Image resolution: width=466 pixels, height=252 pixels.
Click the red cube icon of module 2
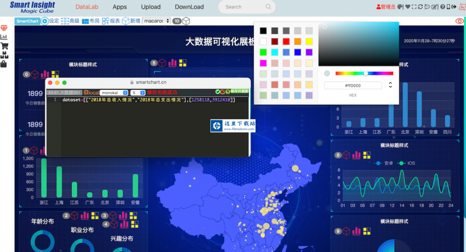tap(75, 216)
